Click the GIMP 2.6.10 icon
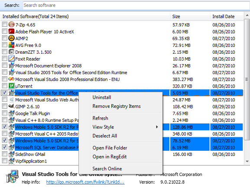Screen dimensions: 250x188 [x=11, y=107]
